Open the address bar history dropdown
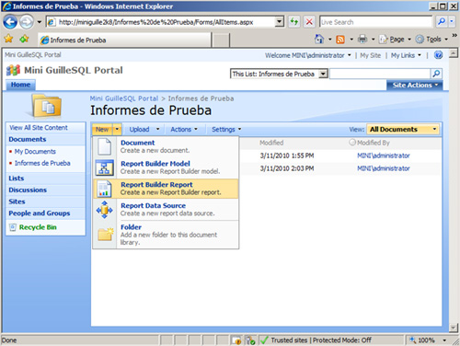Viewport: 460px width, 346px height. click(x=279, y=22)
